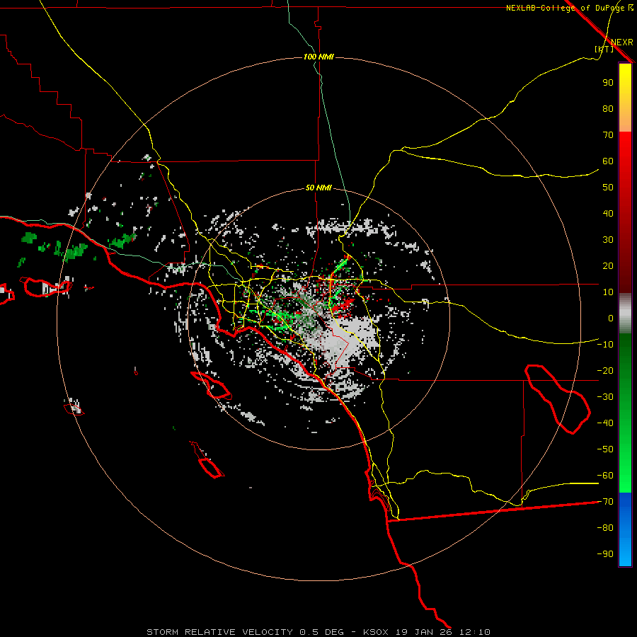
Task: Click the "[KT]" units label
Action: pos(604,49)
